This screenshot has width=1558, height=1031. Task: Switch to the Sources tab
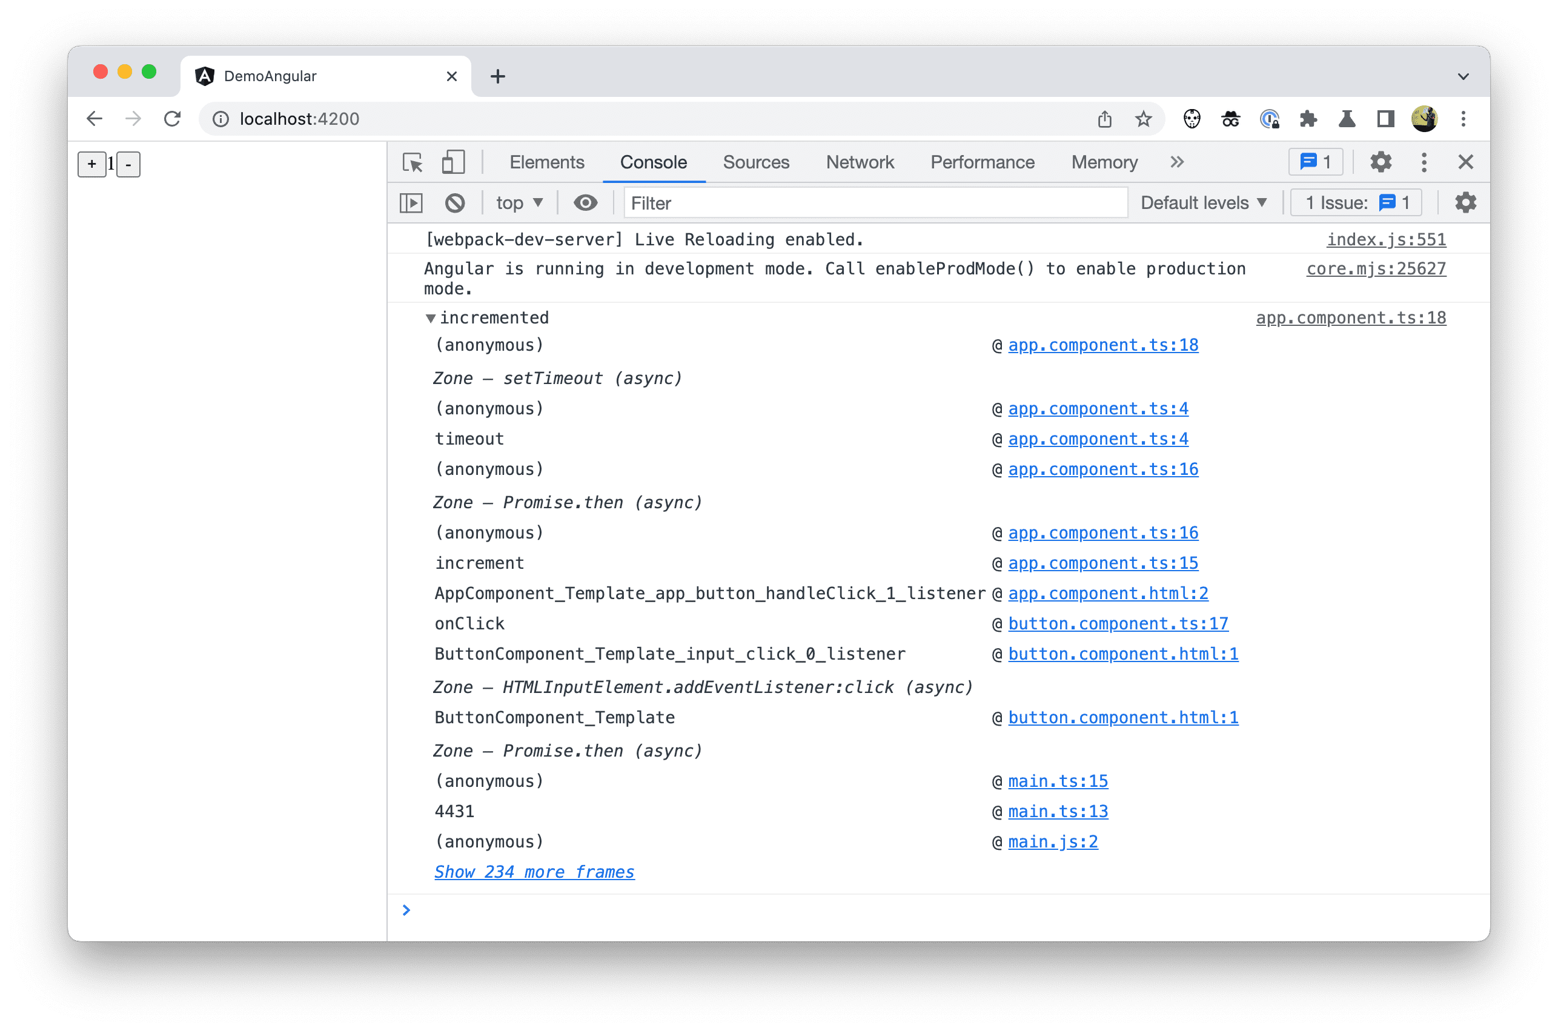pyautogui.click(x=756, y=161)
